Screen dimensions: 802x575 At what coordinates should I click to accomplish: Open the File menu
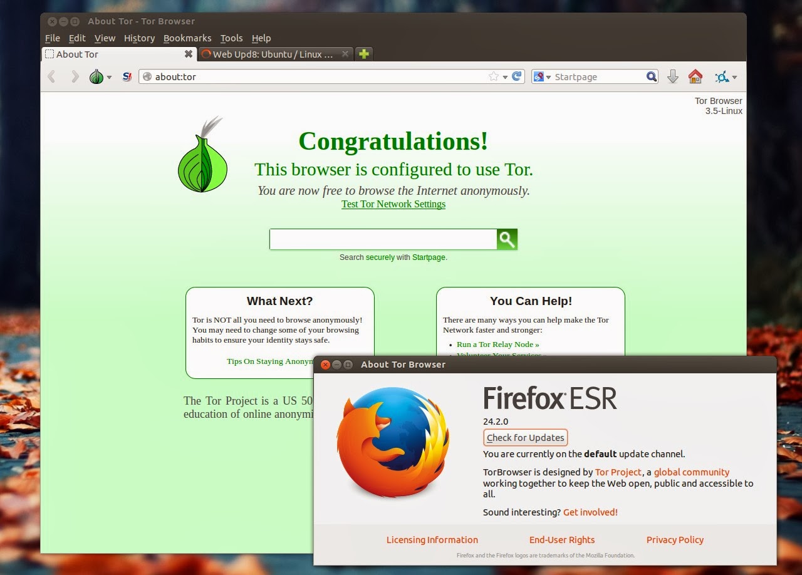coord(53,38)
